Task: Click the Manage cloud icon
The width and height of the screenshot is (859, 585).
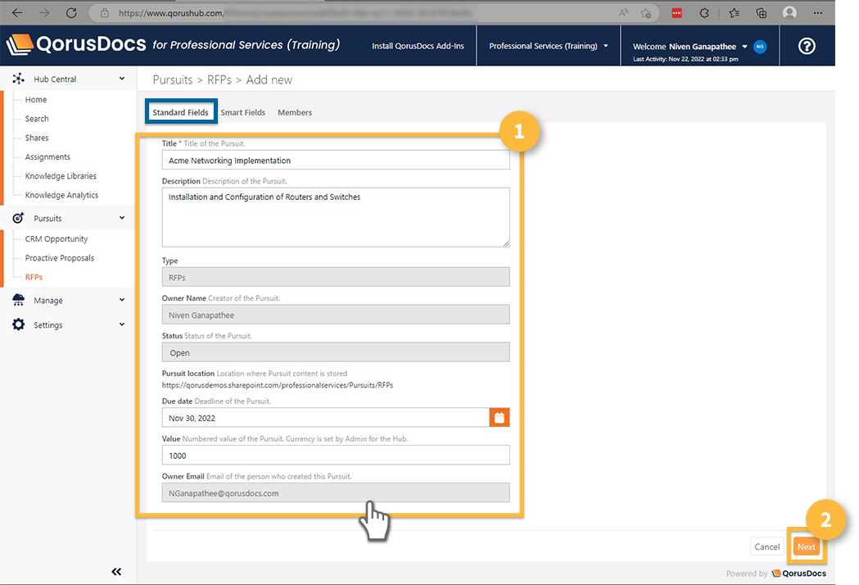Action: point(18,299)
